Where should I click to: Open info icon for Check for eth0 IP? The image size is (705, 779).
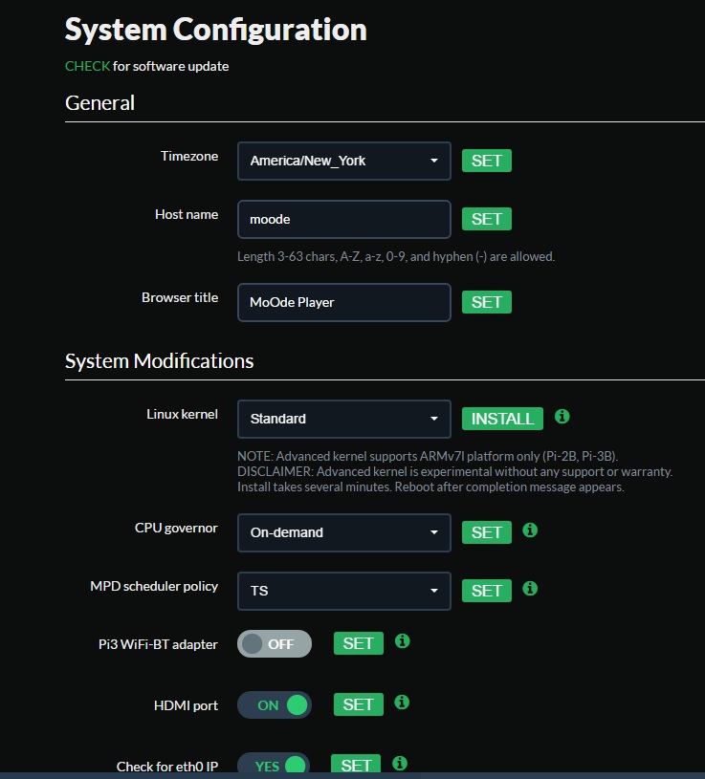[400, 763]
